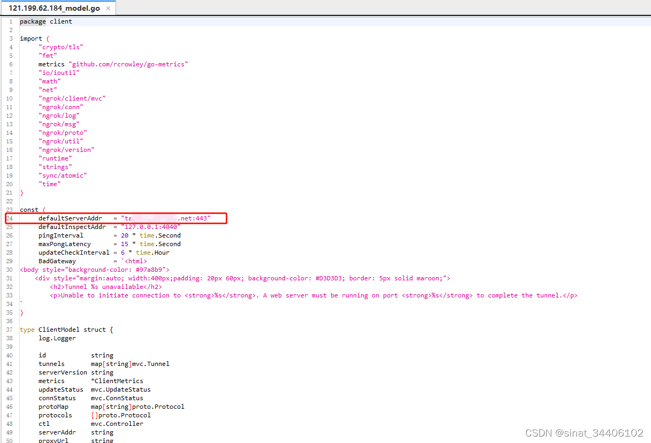
Task: Click the "fmt" import string
Action: 48,56
